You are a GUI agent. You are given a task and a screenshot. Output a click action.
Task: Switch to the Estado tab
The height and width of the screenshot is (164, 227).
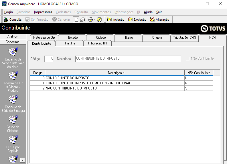pyautogui.click(x=73, y=38)
